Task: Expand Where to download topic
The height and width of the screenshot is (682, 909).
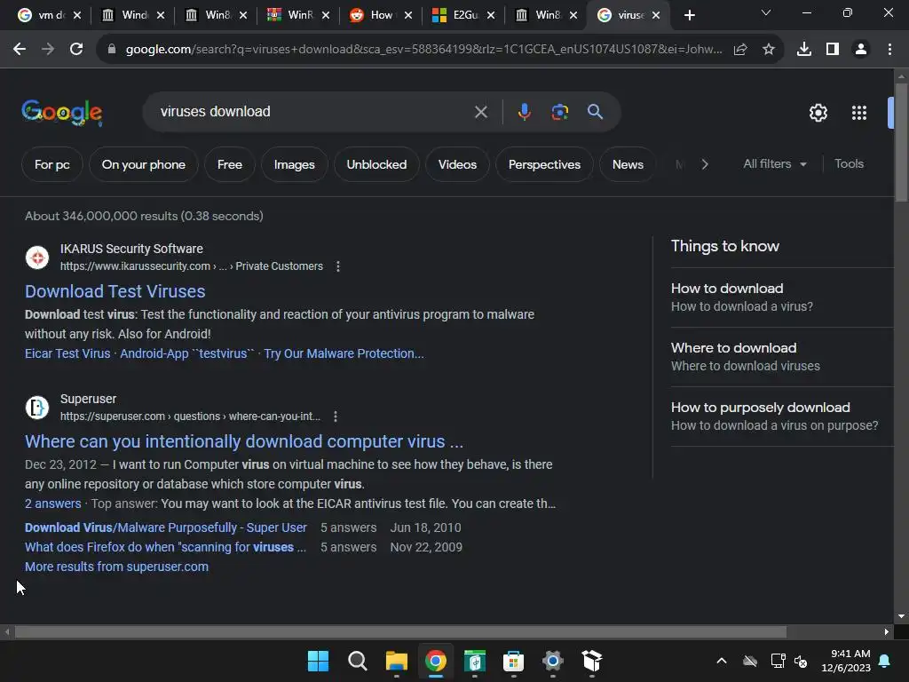Action: point(782,357)
